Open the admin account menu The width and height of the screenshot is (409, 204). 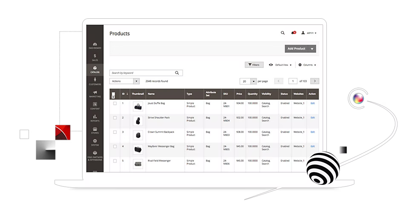[309, 33]
